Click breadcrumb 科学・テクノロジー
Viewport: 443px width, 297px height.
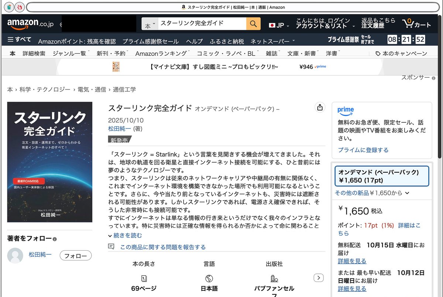pos(45,89)
